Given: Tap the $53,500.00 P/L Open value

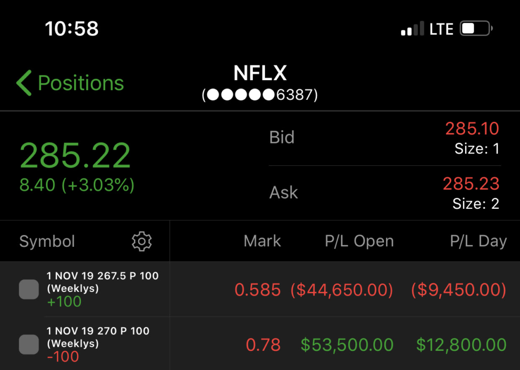Looking at the screenshot, I should [x=347, y=345].
